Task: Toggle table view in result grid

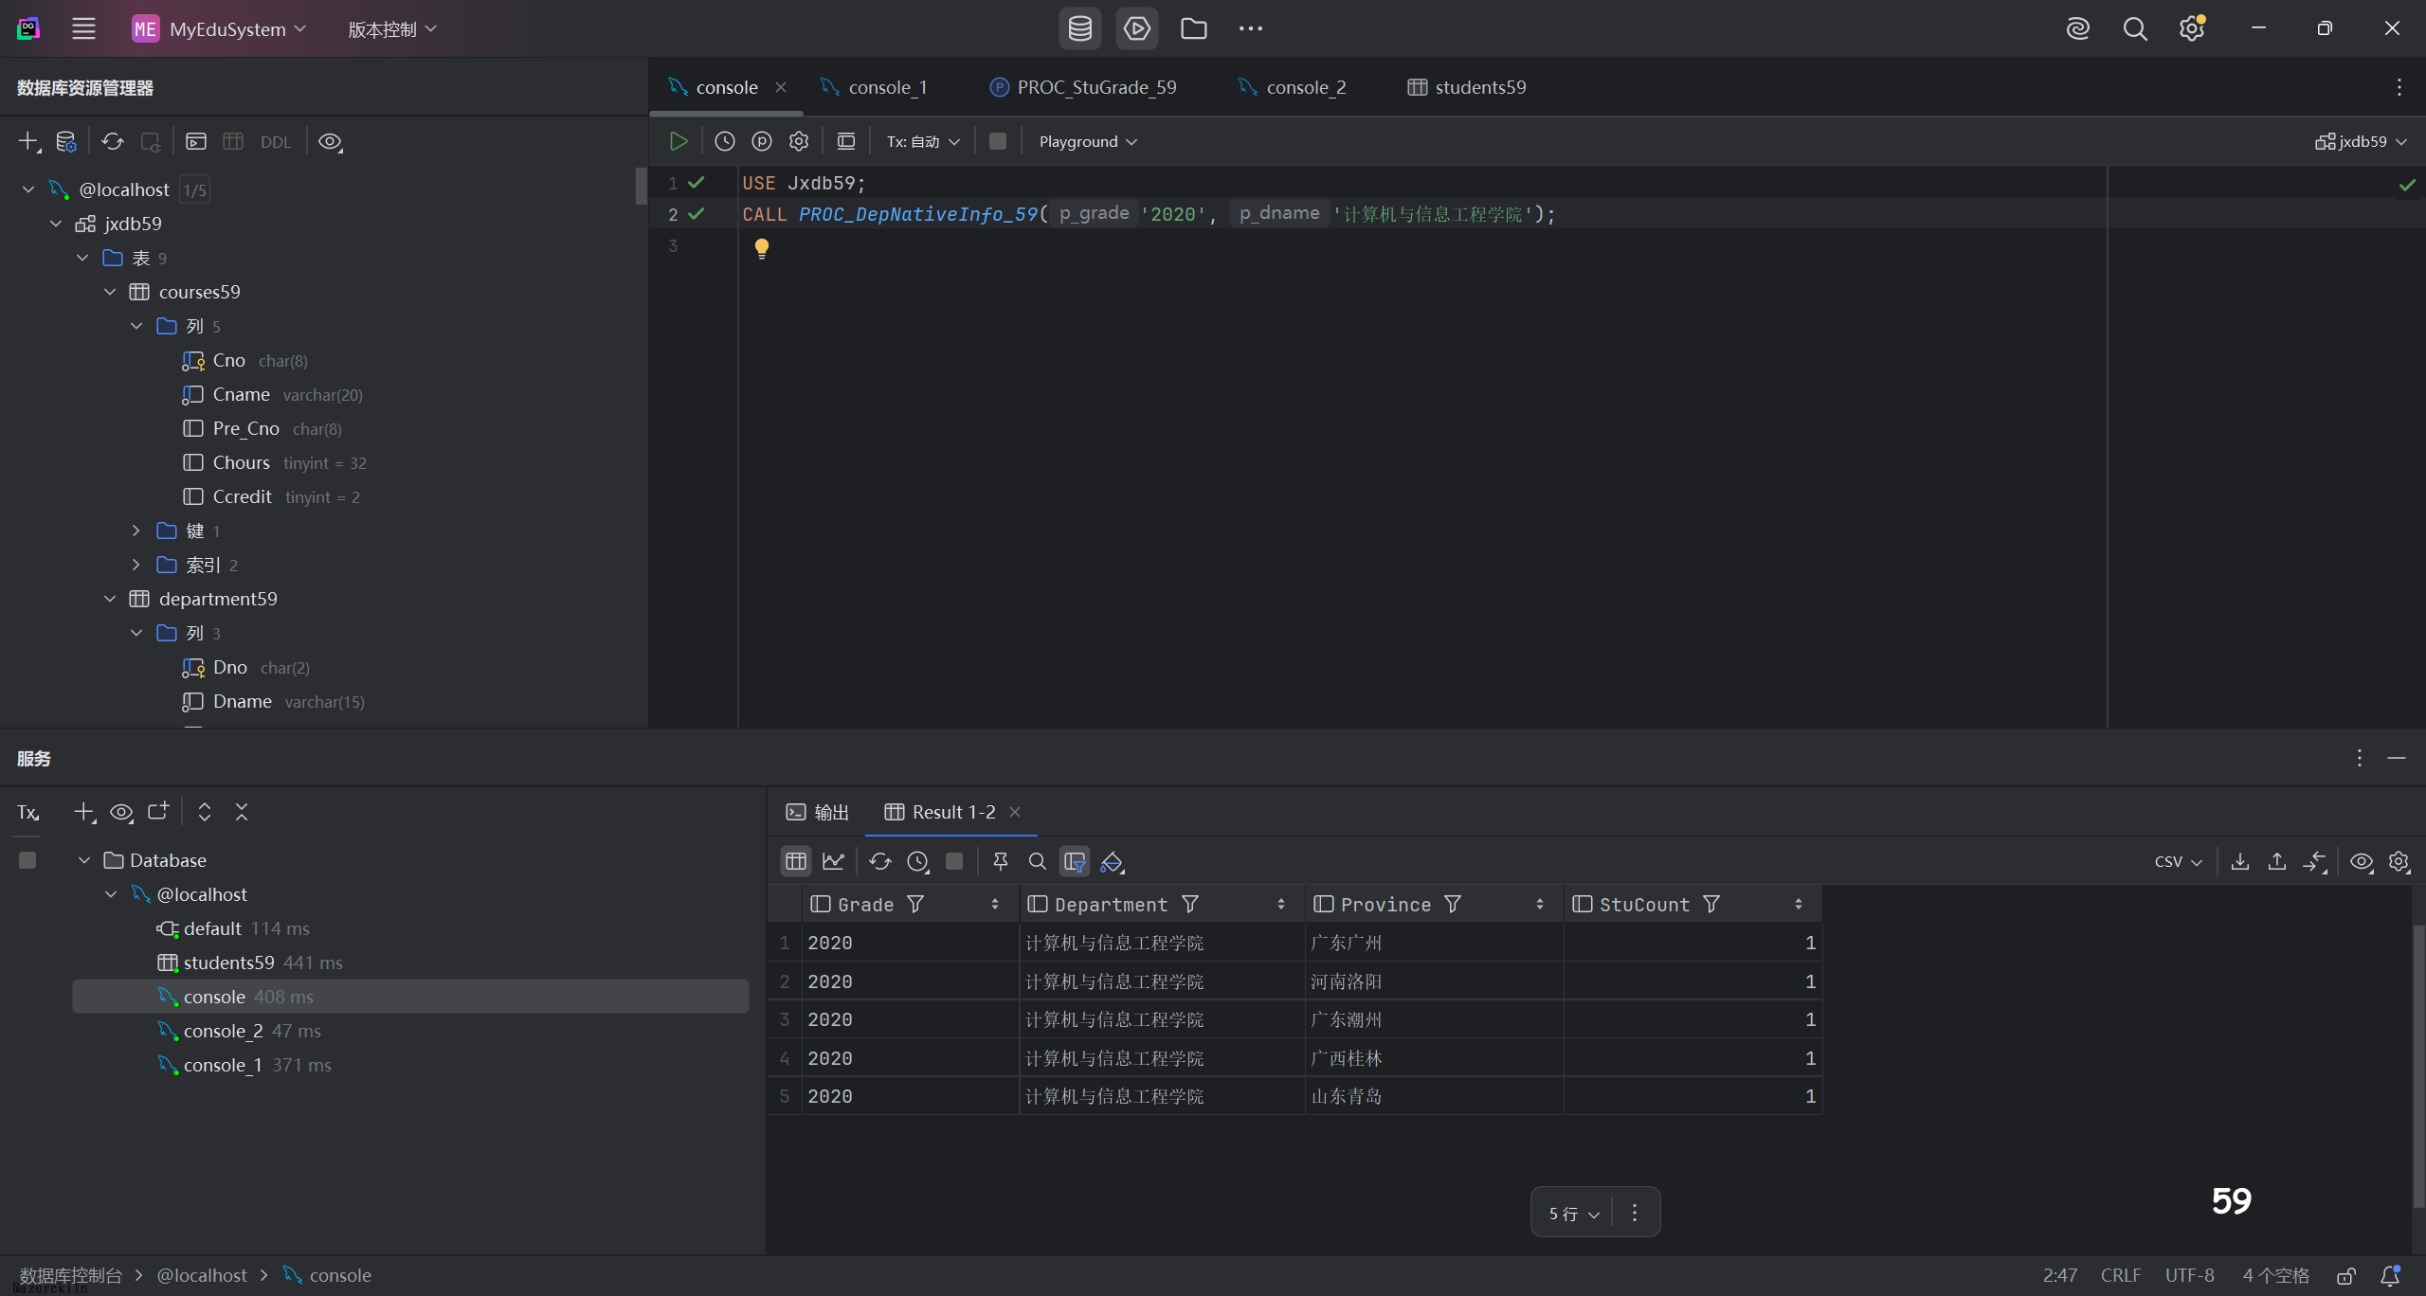Action: pos(795,861)
